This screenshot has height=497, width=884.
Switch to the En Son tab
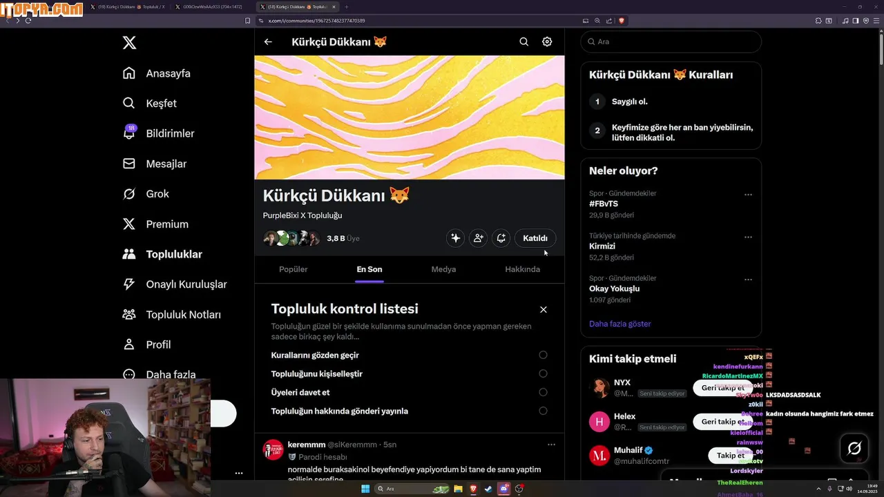[369, 269]
